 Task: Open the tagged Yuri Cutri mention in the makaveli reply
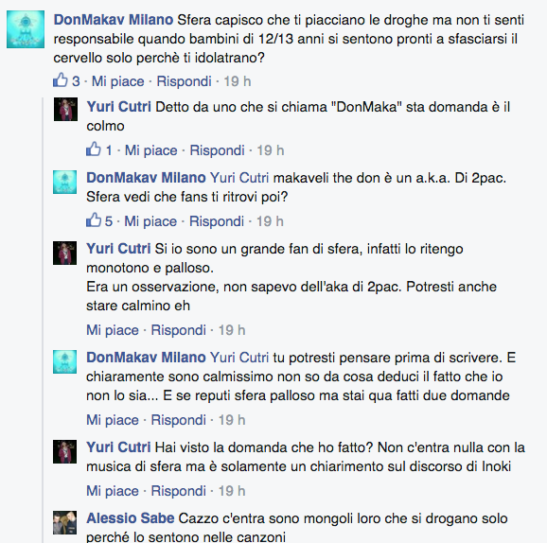(x=239, y=178)
